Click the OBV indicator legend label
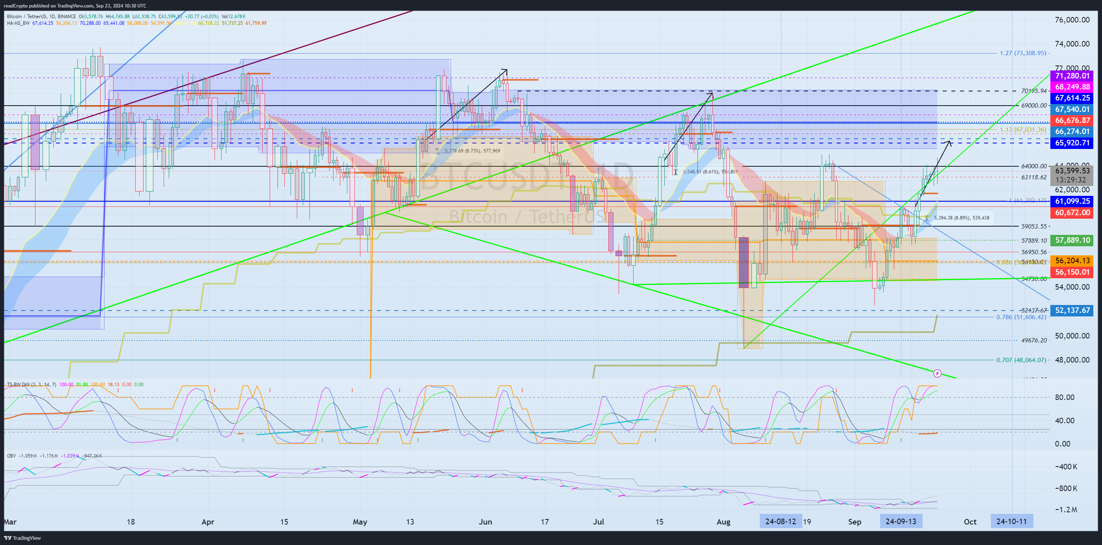1102x545 pixels. 11,456
